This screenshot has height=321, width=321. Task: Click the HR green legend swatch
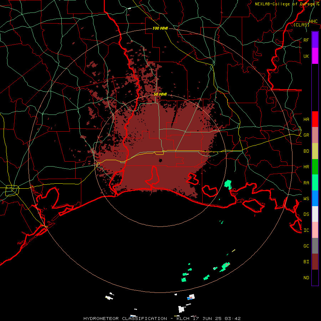315,167
